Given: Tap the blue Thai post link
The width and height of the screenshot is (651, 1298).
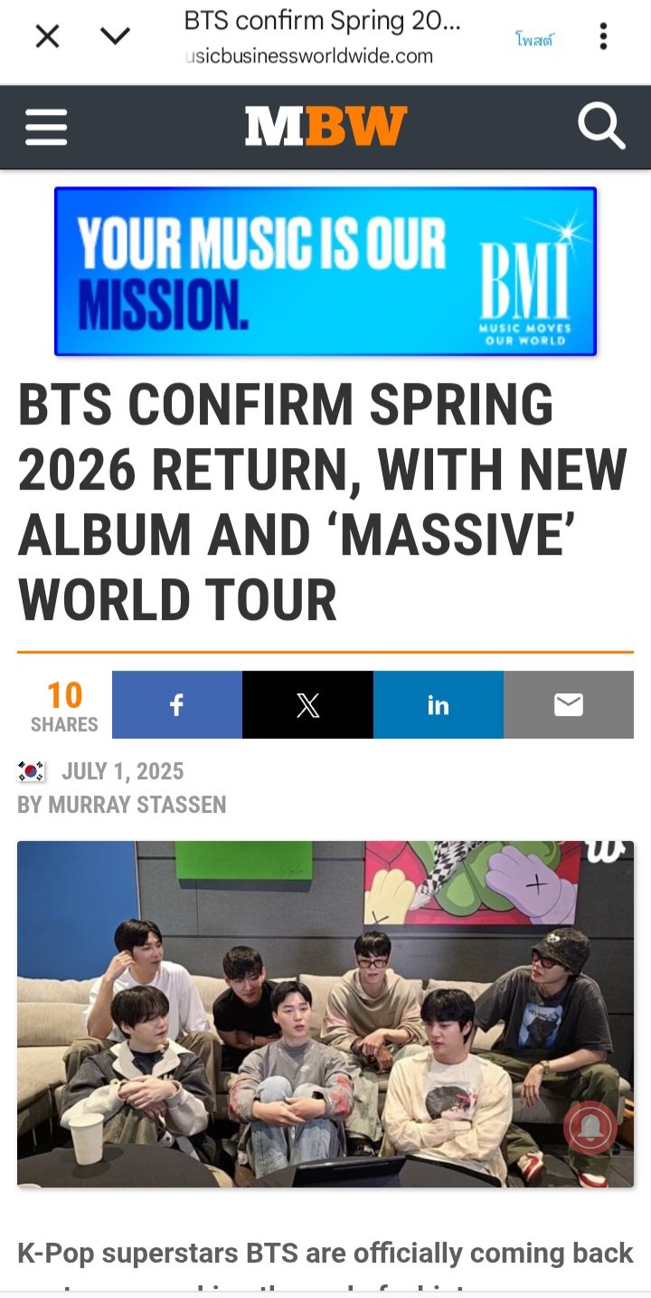Looking at the screenshot, I should point(533,39).
